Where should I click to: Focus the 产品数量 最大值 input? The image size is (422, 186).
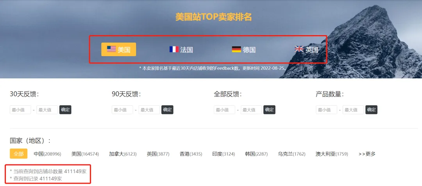point(353,110)
